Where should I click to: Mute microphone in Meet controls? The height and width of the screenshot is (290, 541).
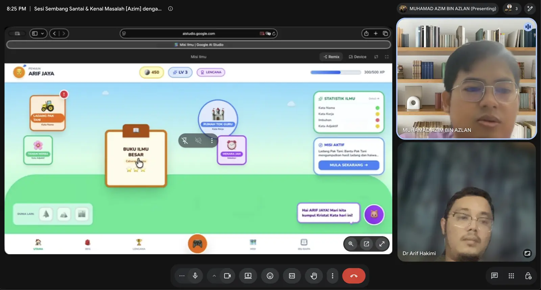click(x=195, y=276)
